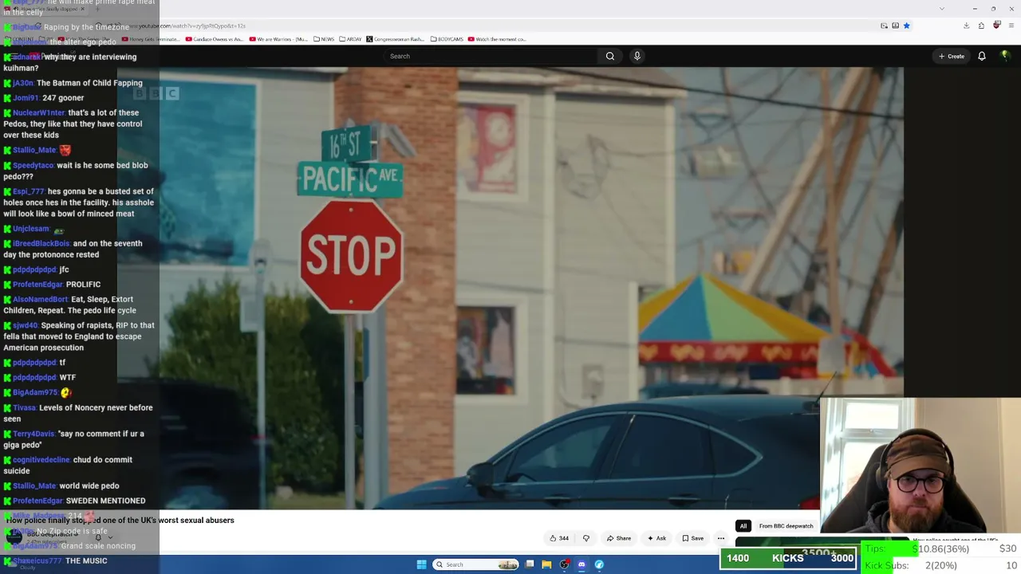This screenshot has height=574, width=1021.
Task: Click the webcam overlay of the streamer
Action: 920,465
